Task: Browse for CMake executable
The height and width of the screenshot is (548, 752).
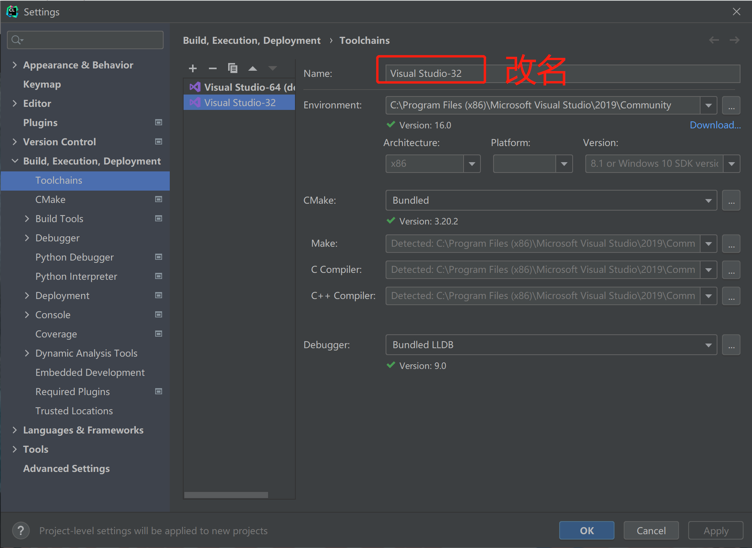Action: click(731, 201)
